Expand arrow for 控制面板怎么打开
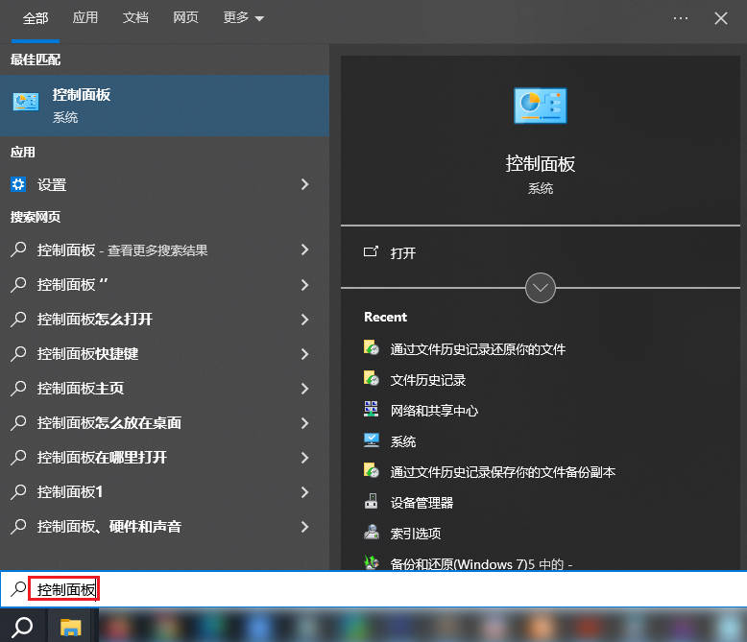Viewport: 747px width, 642px height. click(305, 320)
